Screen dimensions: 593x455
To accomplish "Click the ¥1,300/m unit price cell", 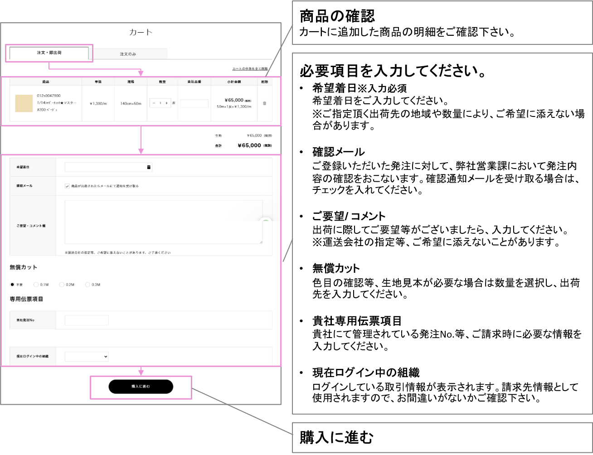I will (98, 103).
